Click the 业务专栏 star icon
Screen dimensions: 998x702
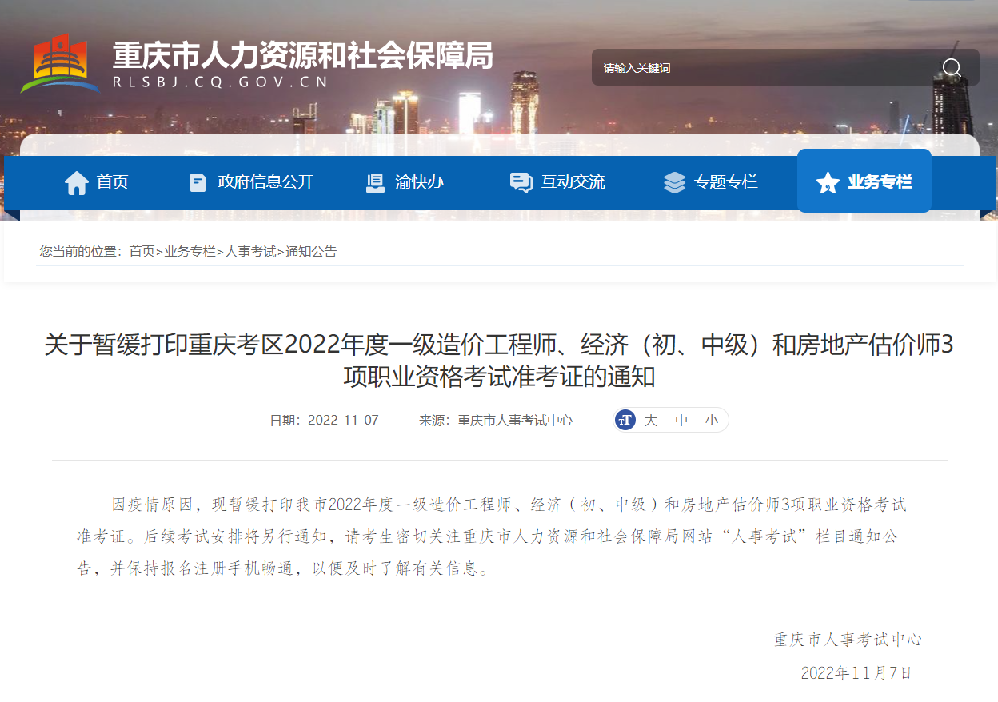tap(827, 182)
